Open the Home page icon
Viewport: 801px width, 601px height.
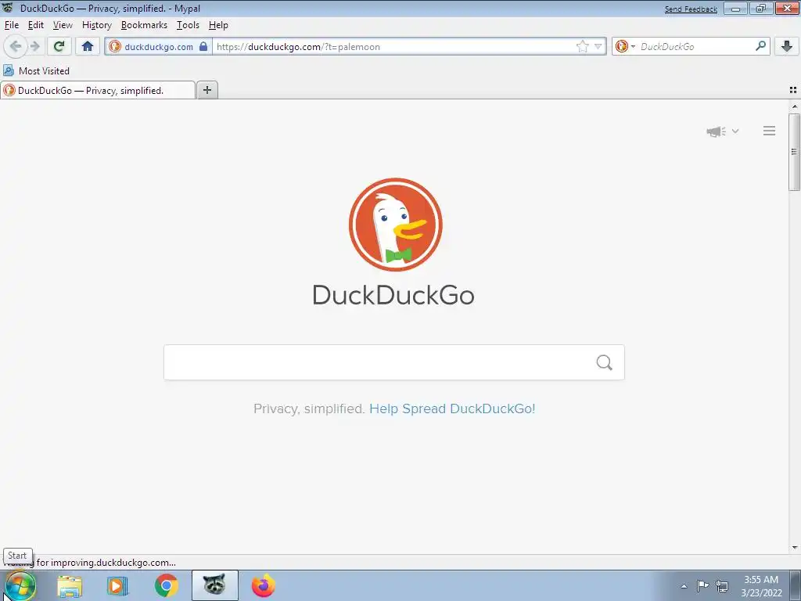88,46
